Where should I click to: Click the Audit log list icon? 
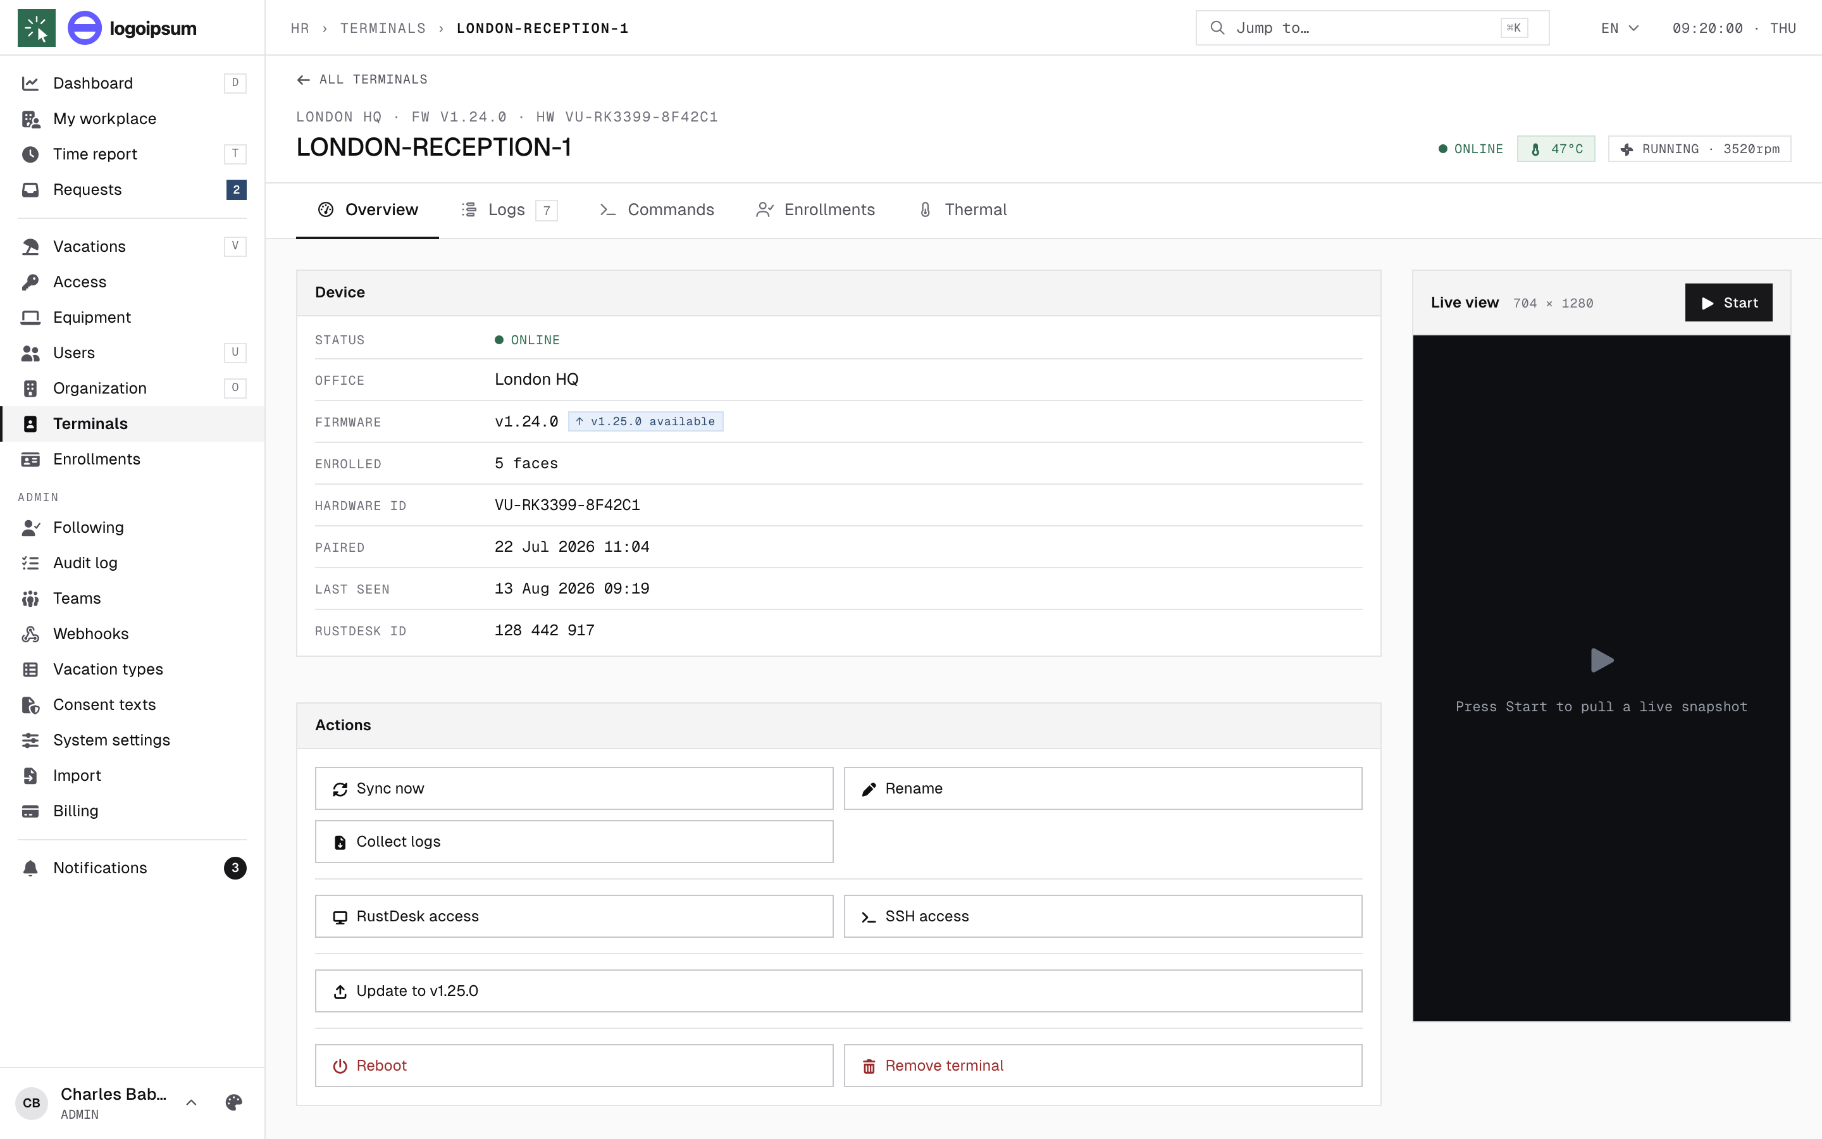point(30,563)
